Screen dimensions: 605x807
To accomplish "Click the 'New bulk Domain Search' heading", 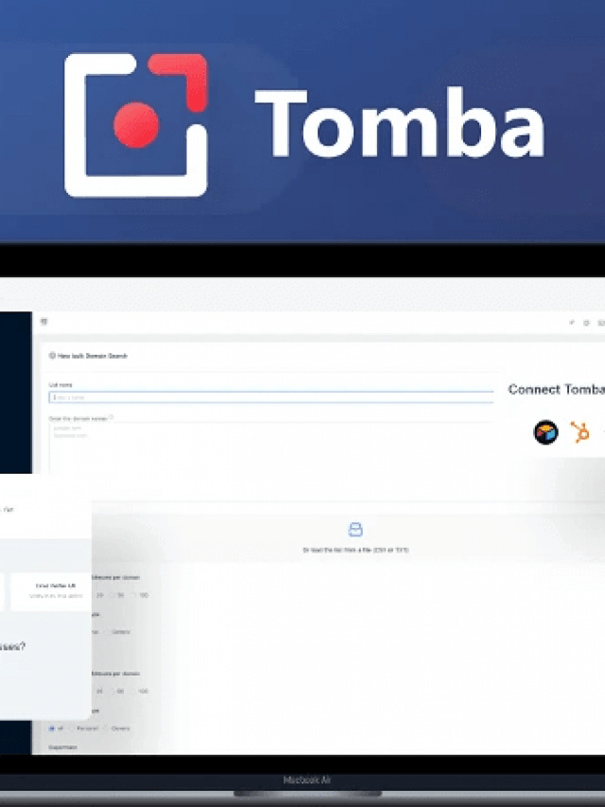I will (92, 356).
